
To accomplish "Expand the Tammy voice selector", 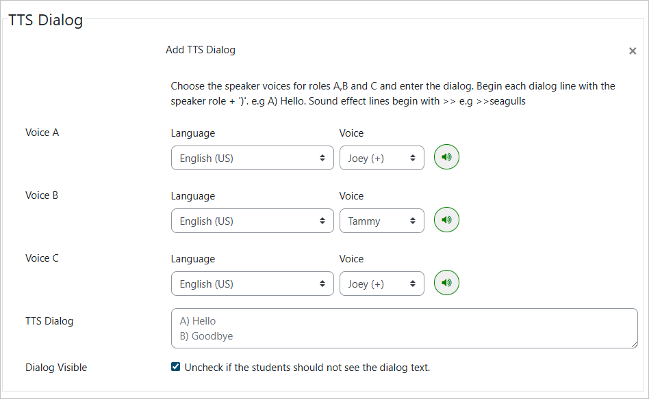I will [381, 221].
